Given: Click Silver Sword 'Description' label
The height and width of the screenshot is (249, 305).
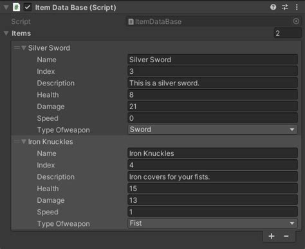Looking at the screenshot, I should tap(56, 83).
